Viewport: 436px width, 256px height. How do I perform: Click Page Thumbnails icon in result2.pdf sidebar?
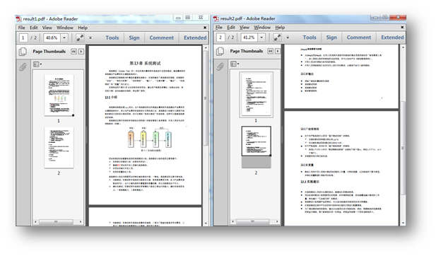pos(220,51)
